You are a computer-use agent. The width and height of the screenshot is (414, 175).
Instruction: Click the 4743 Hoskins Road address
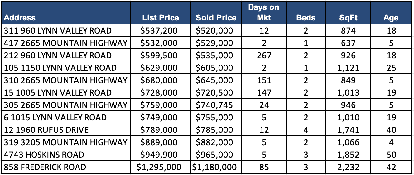coord(44,155)
